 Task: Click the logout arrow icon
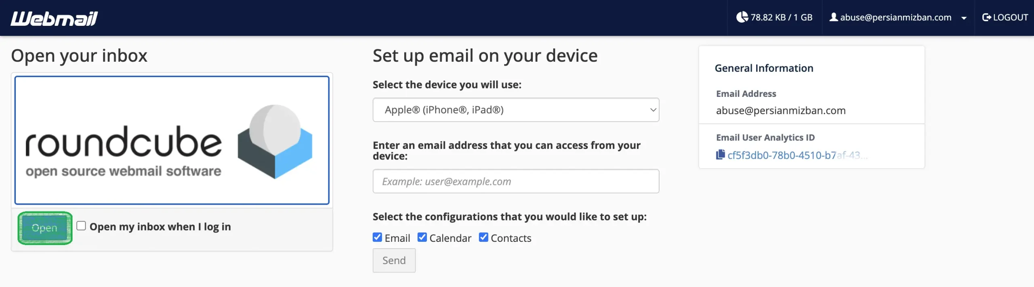987,17
